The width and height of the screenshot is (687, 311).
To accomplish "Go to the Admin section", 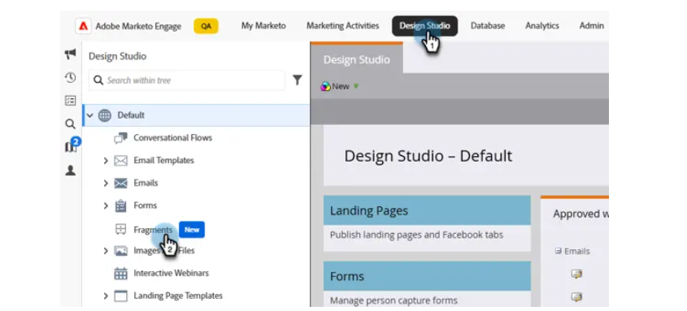I will pyautogui.click(x=592, y=26).
